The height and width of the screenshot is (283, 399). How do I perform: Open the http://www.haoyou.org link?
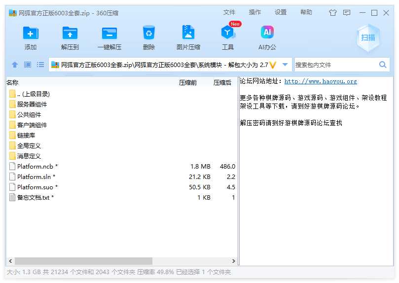[321, 81]
